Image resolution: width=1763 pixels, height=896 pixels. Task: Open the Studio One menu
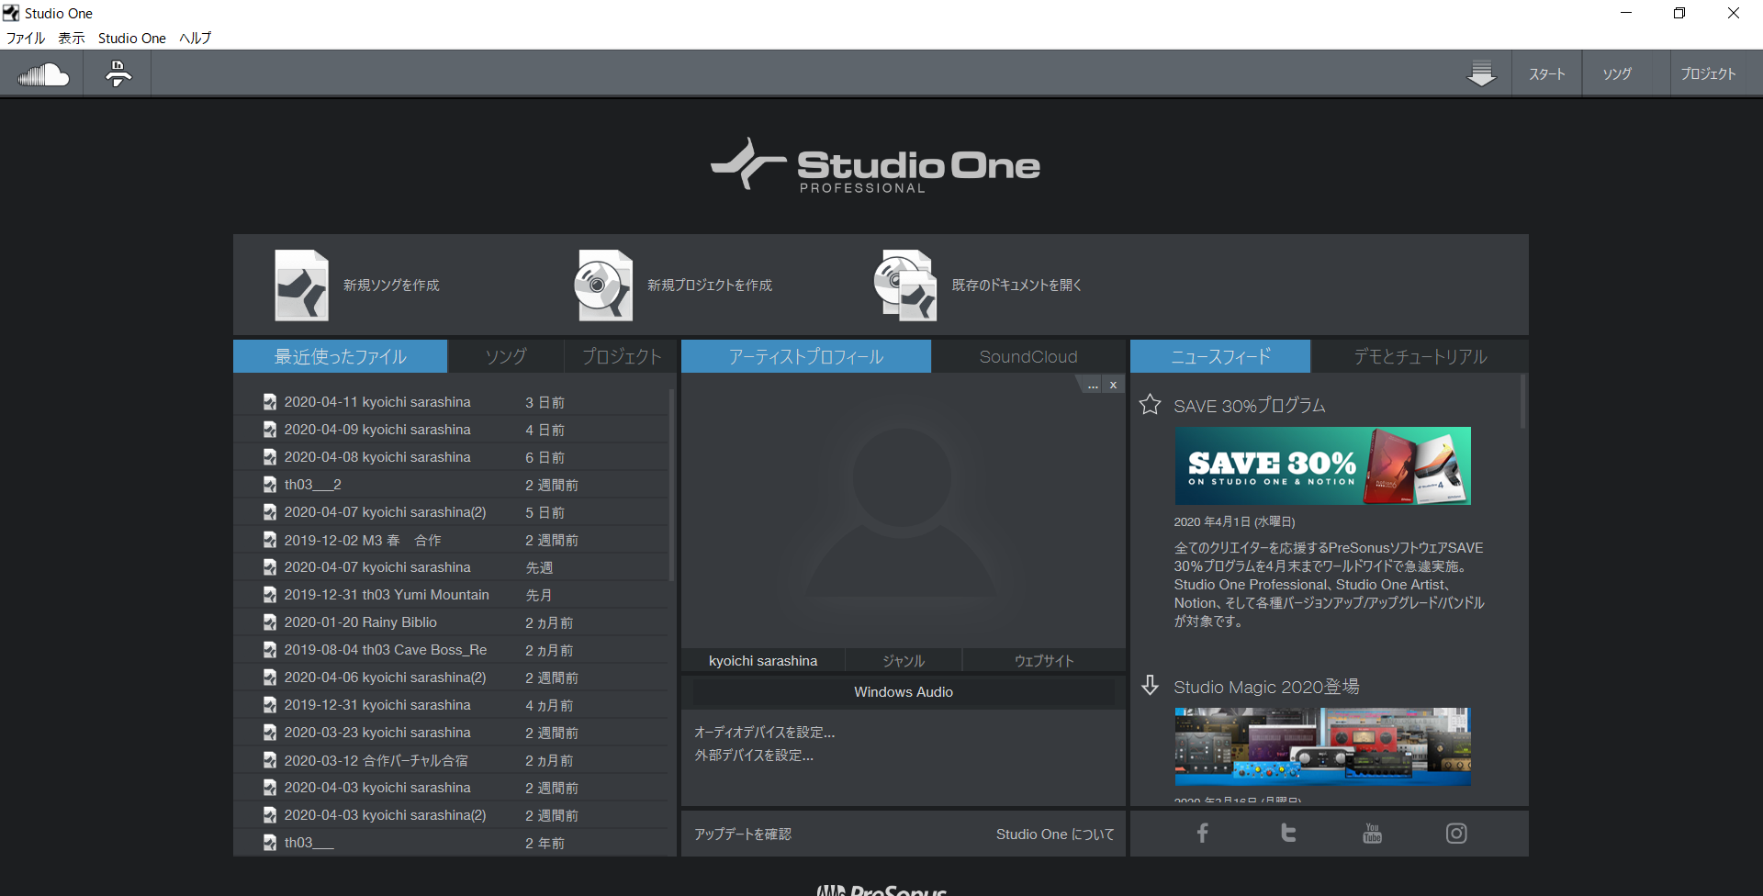click(132, 38)
